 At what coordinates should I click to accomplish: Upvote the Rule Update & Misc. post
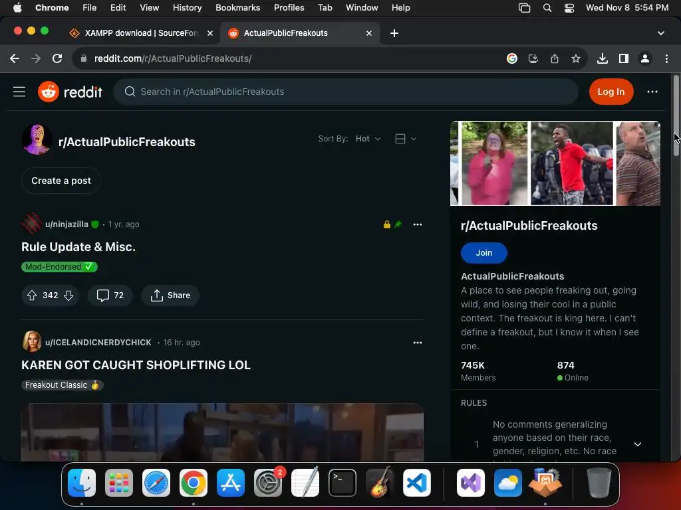[x=32, y=296]
